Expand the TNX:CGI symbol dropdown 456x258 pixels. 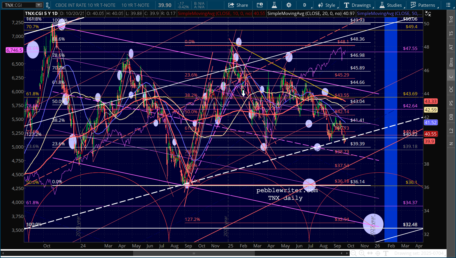[x=39, y=5]
